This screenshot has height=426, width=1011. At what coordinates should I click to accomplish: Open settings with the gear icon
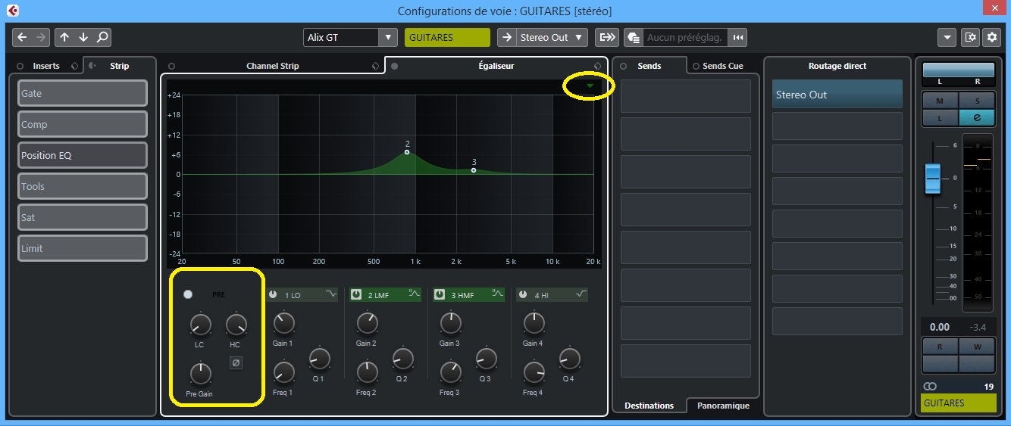(991, 37)
